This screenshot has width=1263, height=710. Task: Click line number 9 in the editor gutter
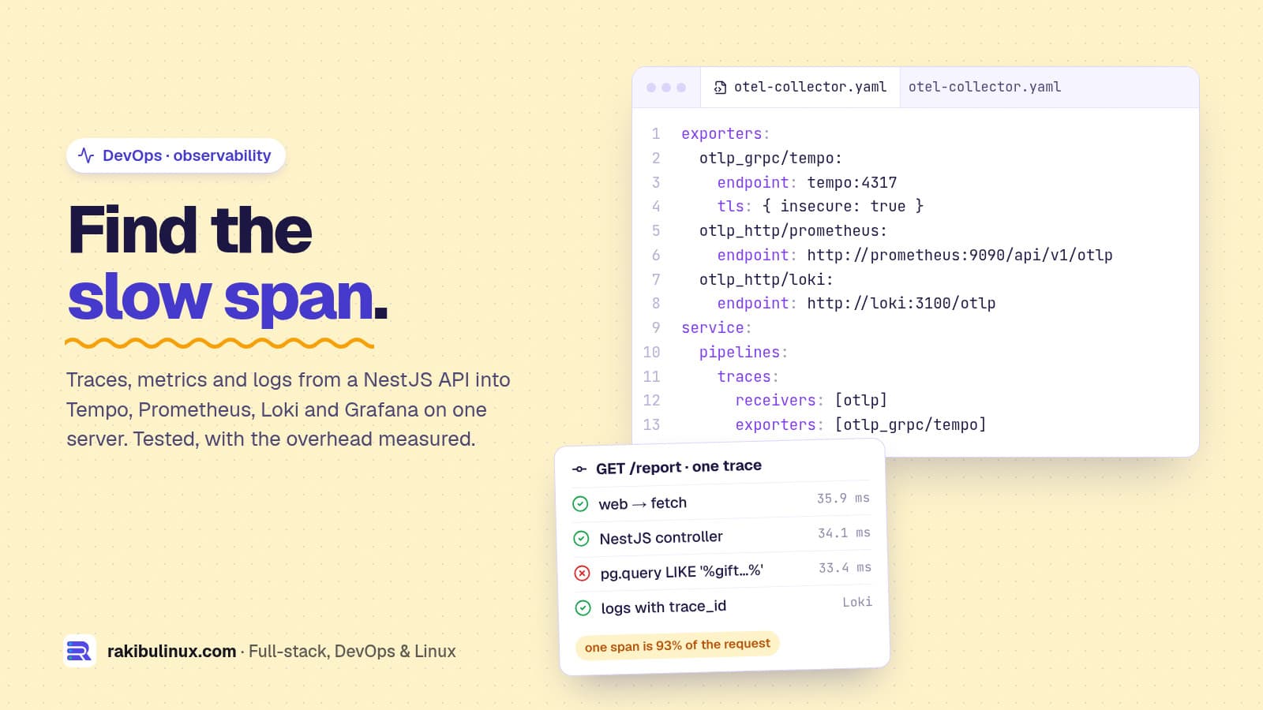click(x=656, y=328)
